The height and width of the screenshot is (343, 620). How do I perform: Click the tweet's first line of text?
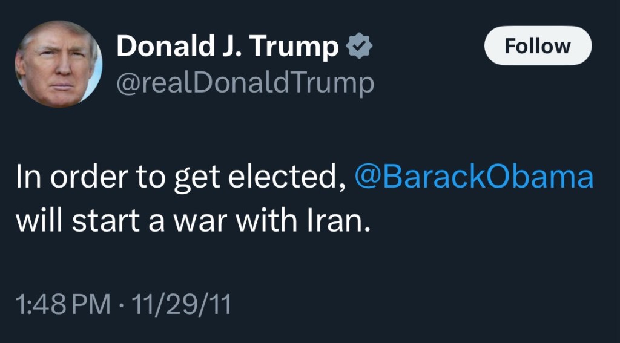182,177
